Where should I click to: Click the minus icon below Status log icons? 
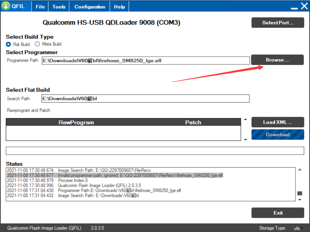(300, 199)
